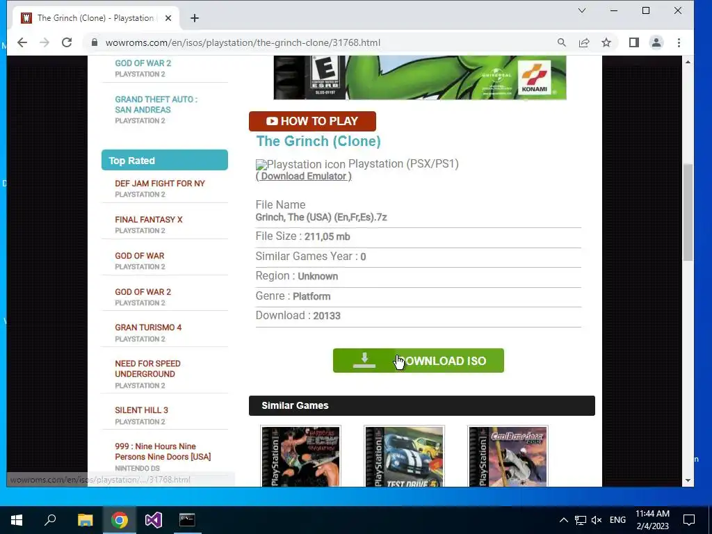Image resolution: width=712 pixels, height=534 pixels.
Task: View site info via the padlock icon
Action: [x=95, y=42]
